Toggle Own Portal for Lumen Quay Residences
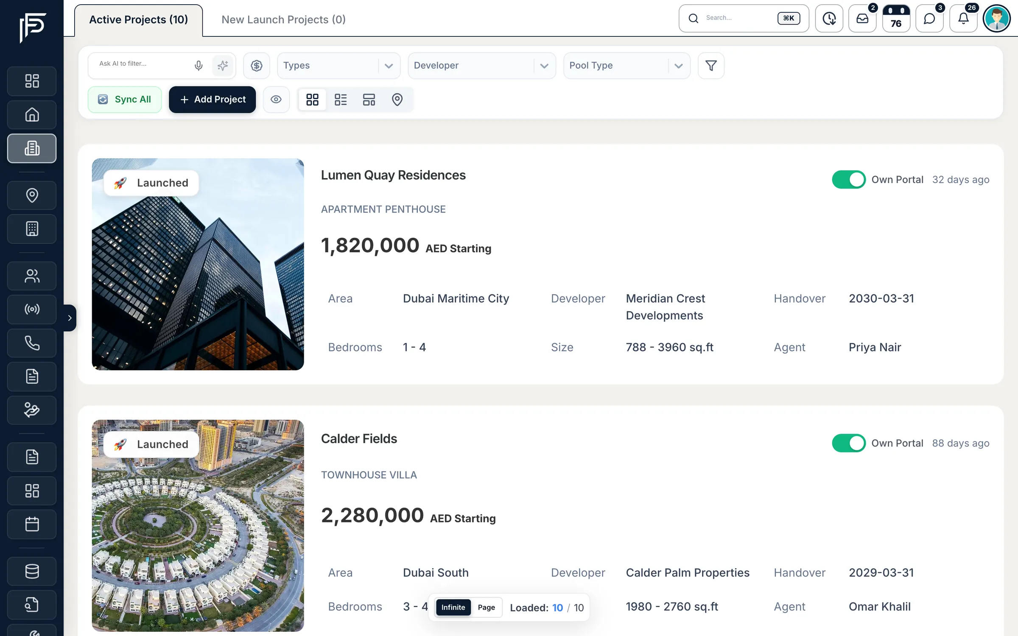 (x=848, y=179)
